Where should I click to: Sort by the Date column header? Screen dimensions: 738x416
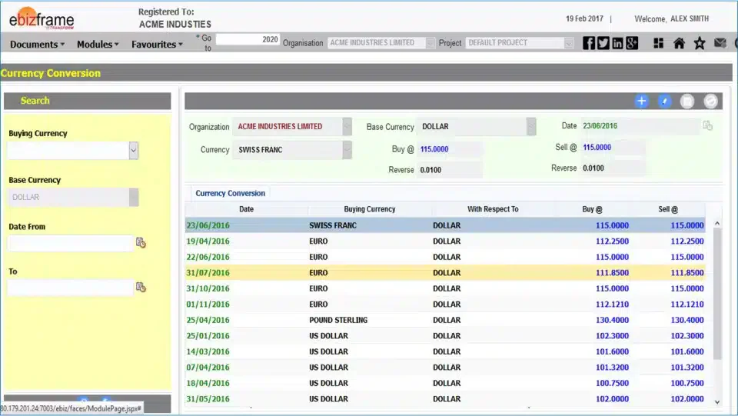click(x=246, y=209)
